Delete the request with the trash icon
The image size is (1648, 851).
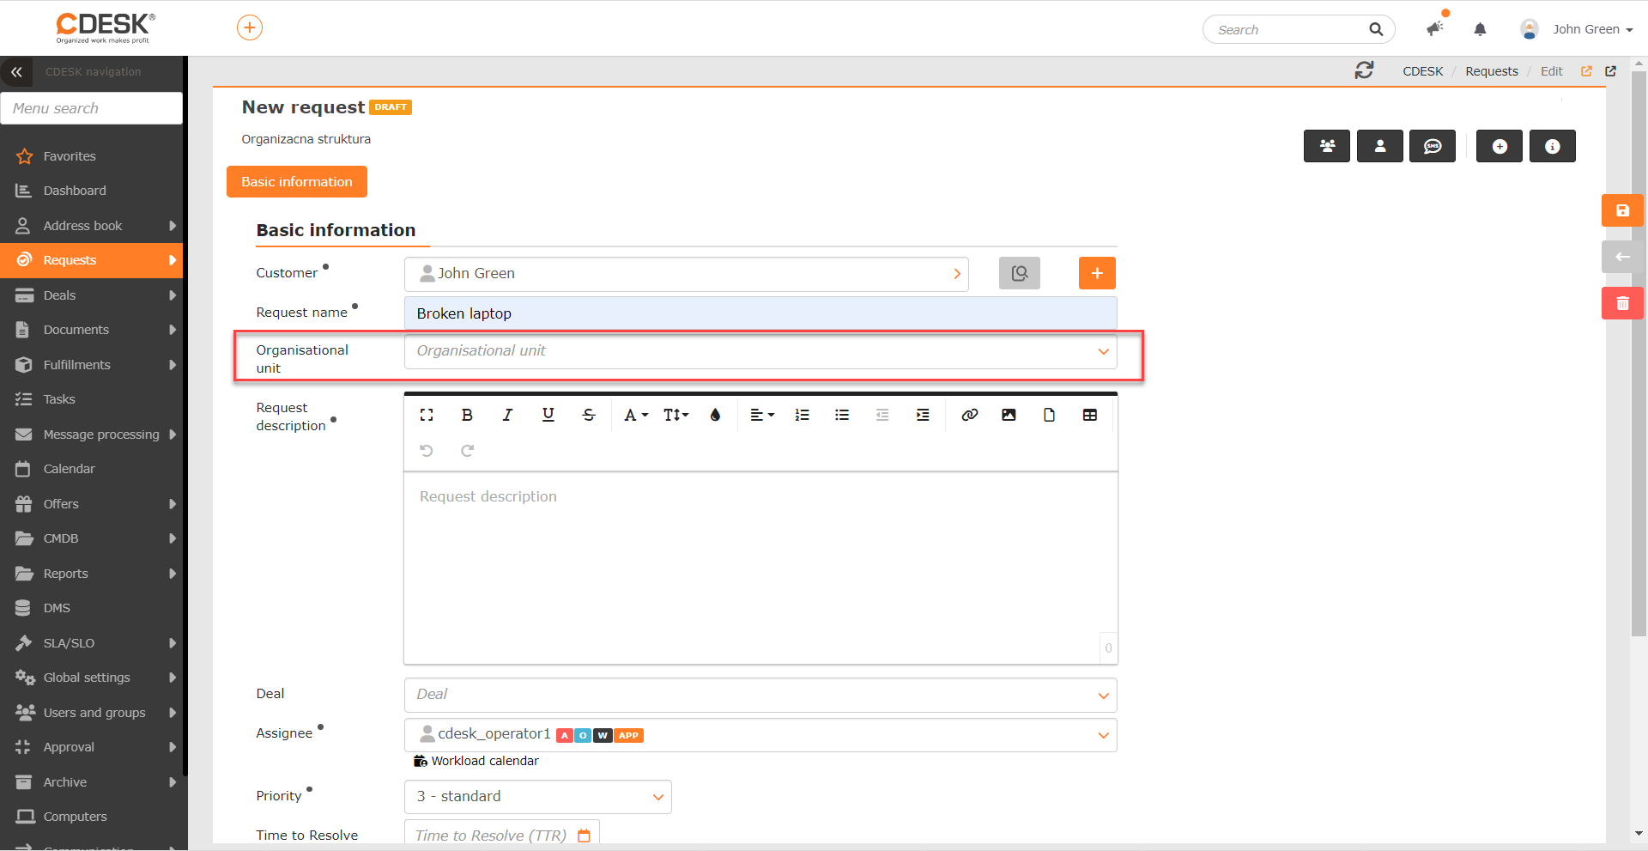tap(1622, 303)
